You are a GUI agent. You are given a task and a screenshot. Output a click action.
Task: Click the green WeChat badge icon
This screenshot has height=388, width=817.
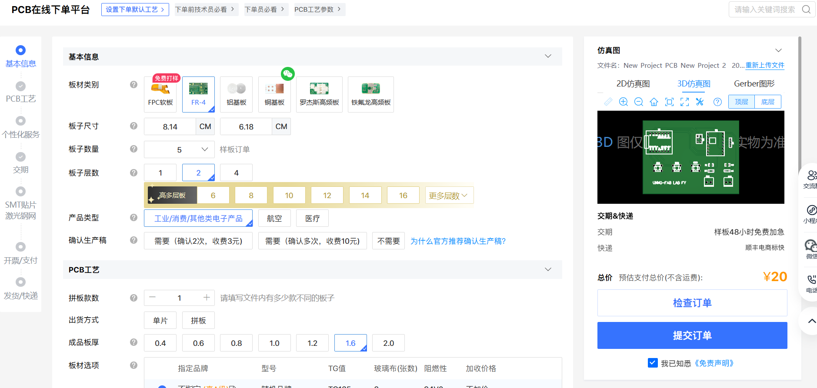click(x=287, y=73)
